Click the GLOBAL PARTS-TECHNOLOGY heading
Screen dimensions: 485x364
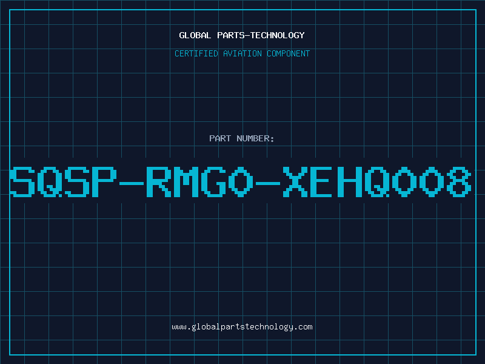tap(242, 35)
